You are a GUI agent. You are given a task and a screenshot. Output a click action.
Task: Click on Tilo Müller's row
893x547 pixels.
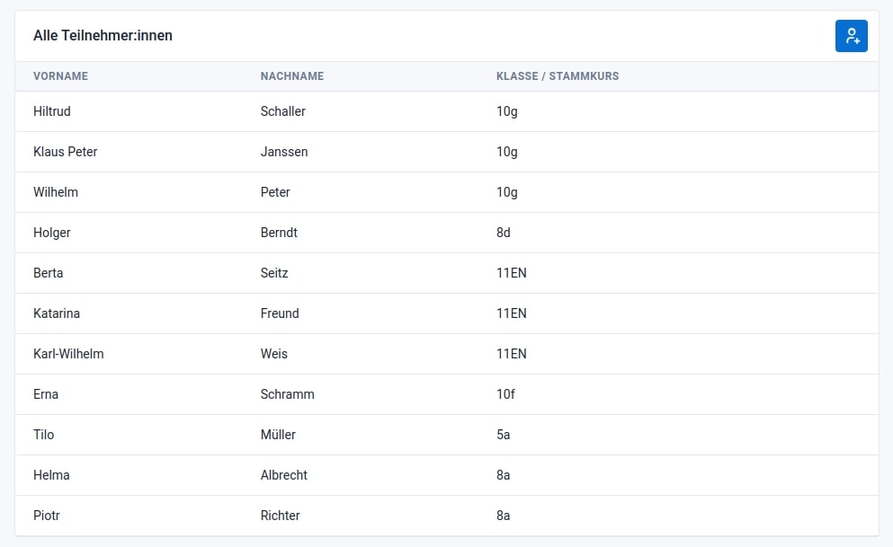pyautogui.click(x=446, y=435)
